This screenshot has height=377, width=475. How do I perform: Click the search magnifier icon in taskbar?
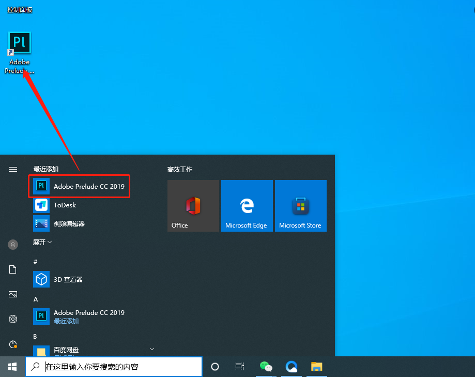tap(36, 366)
